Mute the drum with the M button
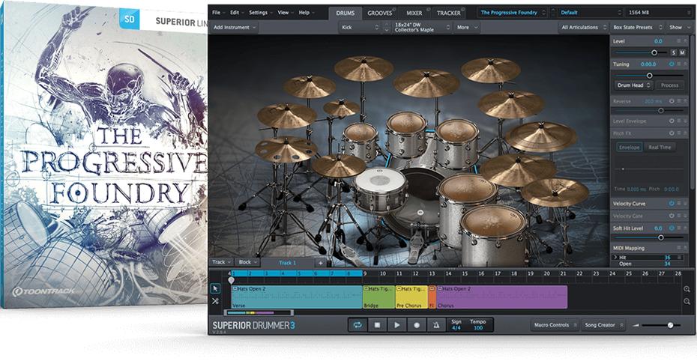Viewport: 697px width, 361px height. pos(682,52)
